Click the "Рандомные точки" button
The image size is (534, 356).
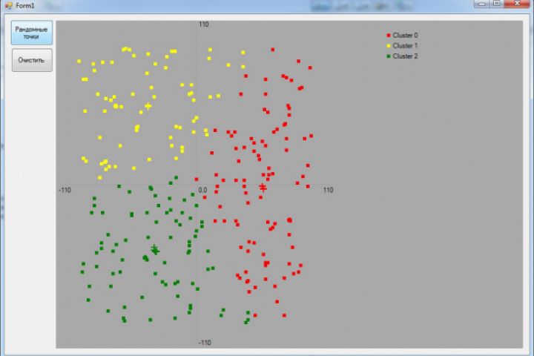click(32, 33)
